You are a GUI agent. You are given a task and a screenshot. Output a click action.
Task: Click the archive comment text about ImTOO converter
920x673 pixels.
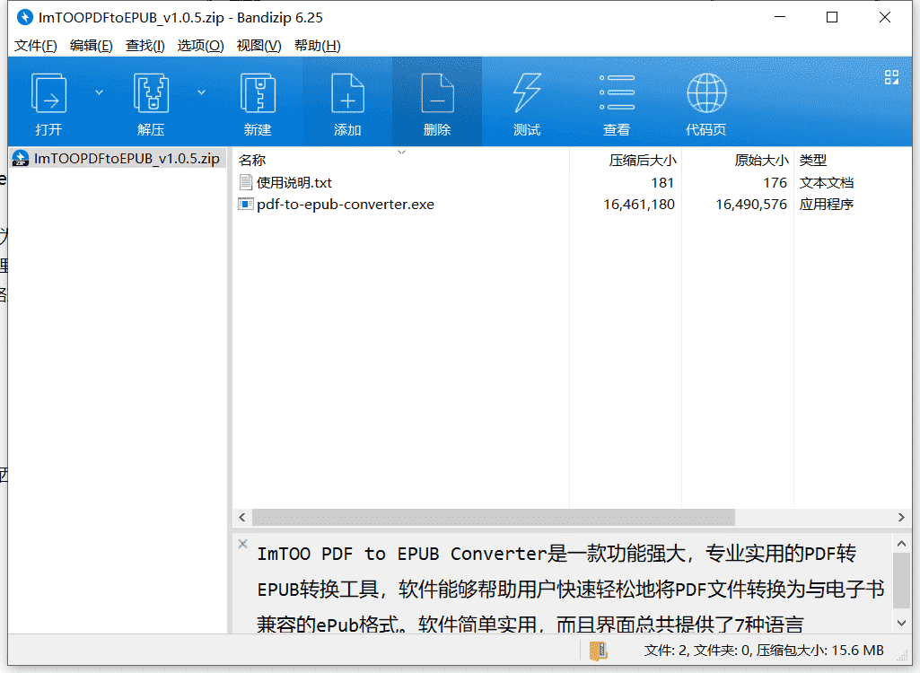click(570, 589)
